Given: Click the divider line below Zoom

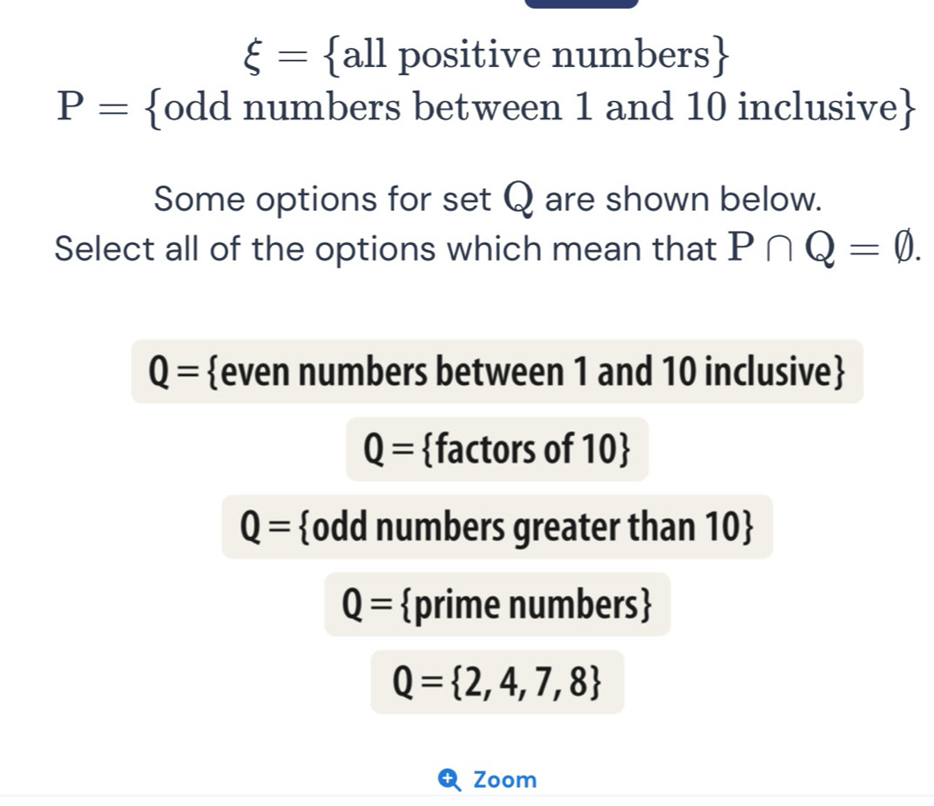Looking at the screenshot, I should (x=467, y=795).
